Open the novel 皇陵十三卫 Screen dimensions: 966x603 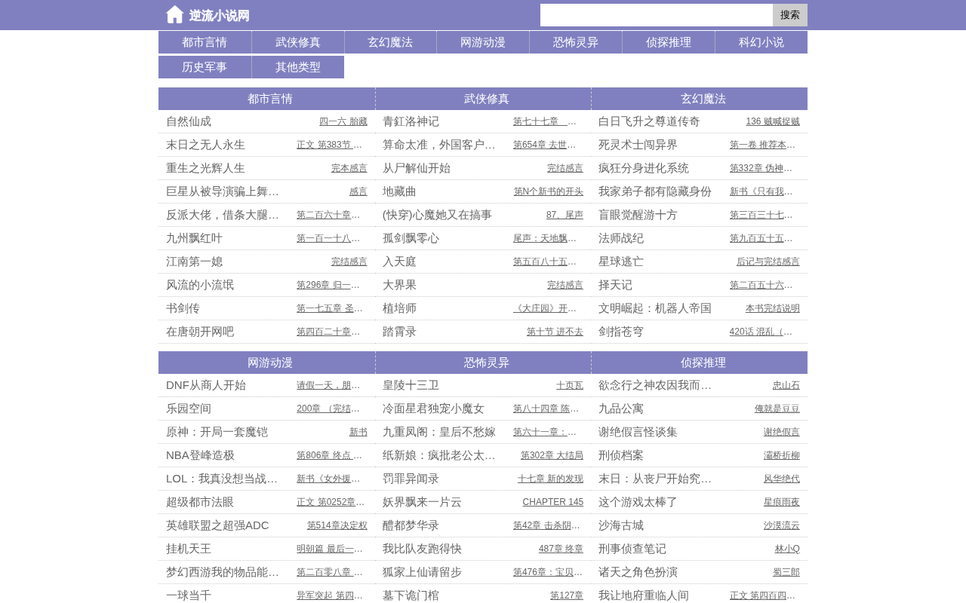tap(411, 385)
